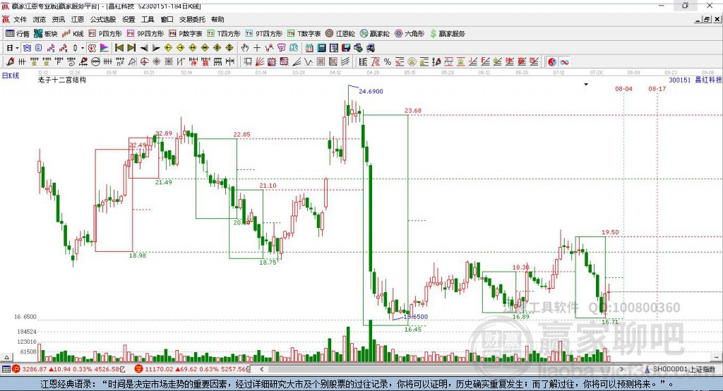Open the 交易委托 menu
The width and height of the screenshot is (723, 391).
[192, 19]
